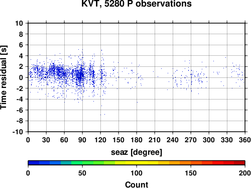Click the x-axis tick label 180
Screen dimensions: 251x188
[x=137, y=140]
